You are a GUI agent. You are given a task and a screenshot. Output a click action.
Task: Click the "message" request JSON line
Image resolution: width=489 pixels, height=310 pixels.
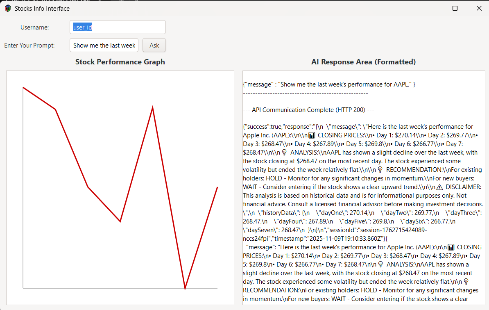tap(329, 84)
